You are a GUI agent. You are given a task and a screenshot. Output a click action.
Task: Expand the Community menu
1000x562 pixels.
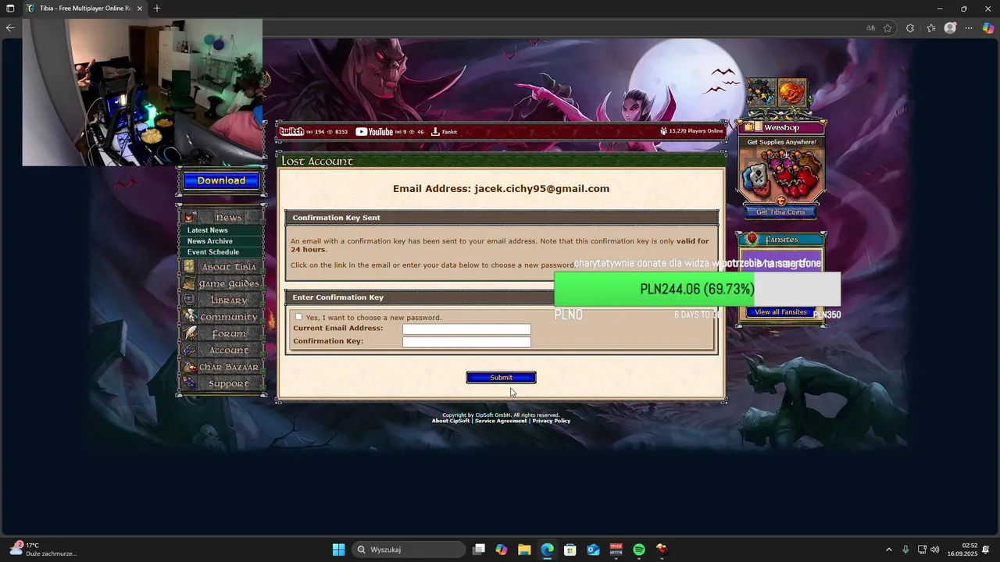[222, 317]
